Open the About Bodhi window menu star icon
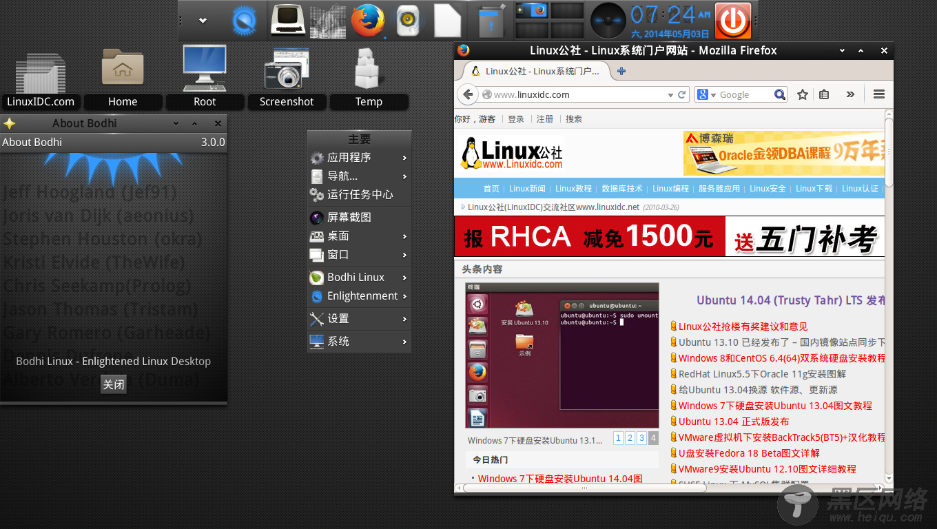Image resolution: width=937 pixels, height=529 pixels. [x=10, y=123]
